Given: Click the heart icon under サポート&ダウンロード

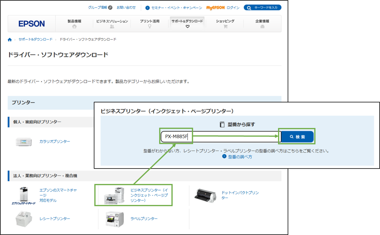Looking at the screenshot, I should coord(187,27).
